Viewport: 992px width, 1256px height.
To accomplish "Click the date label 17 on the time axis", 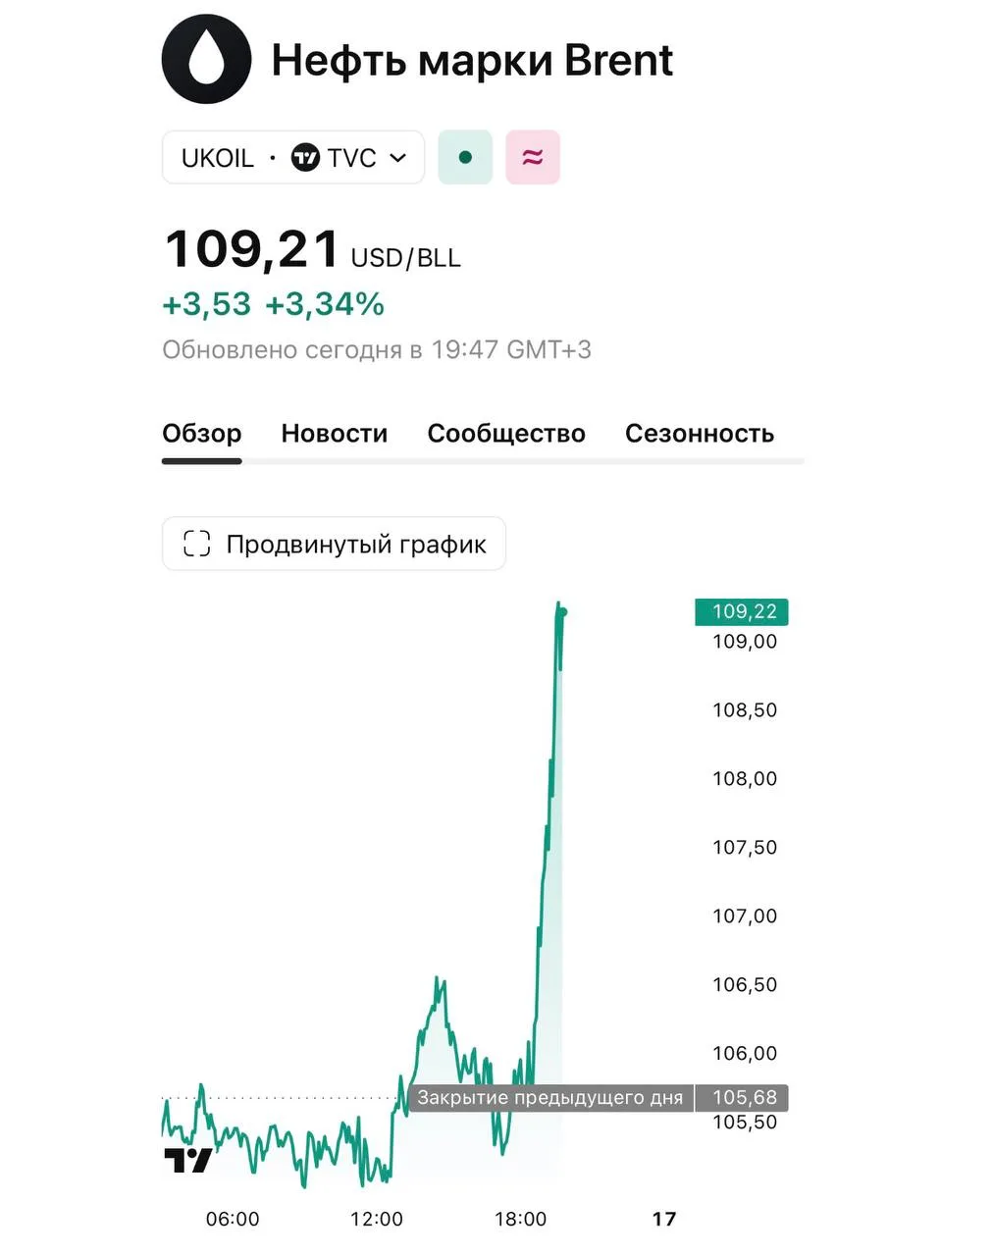I will coord(664,1219).
